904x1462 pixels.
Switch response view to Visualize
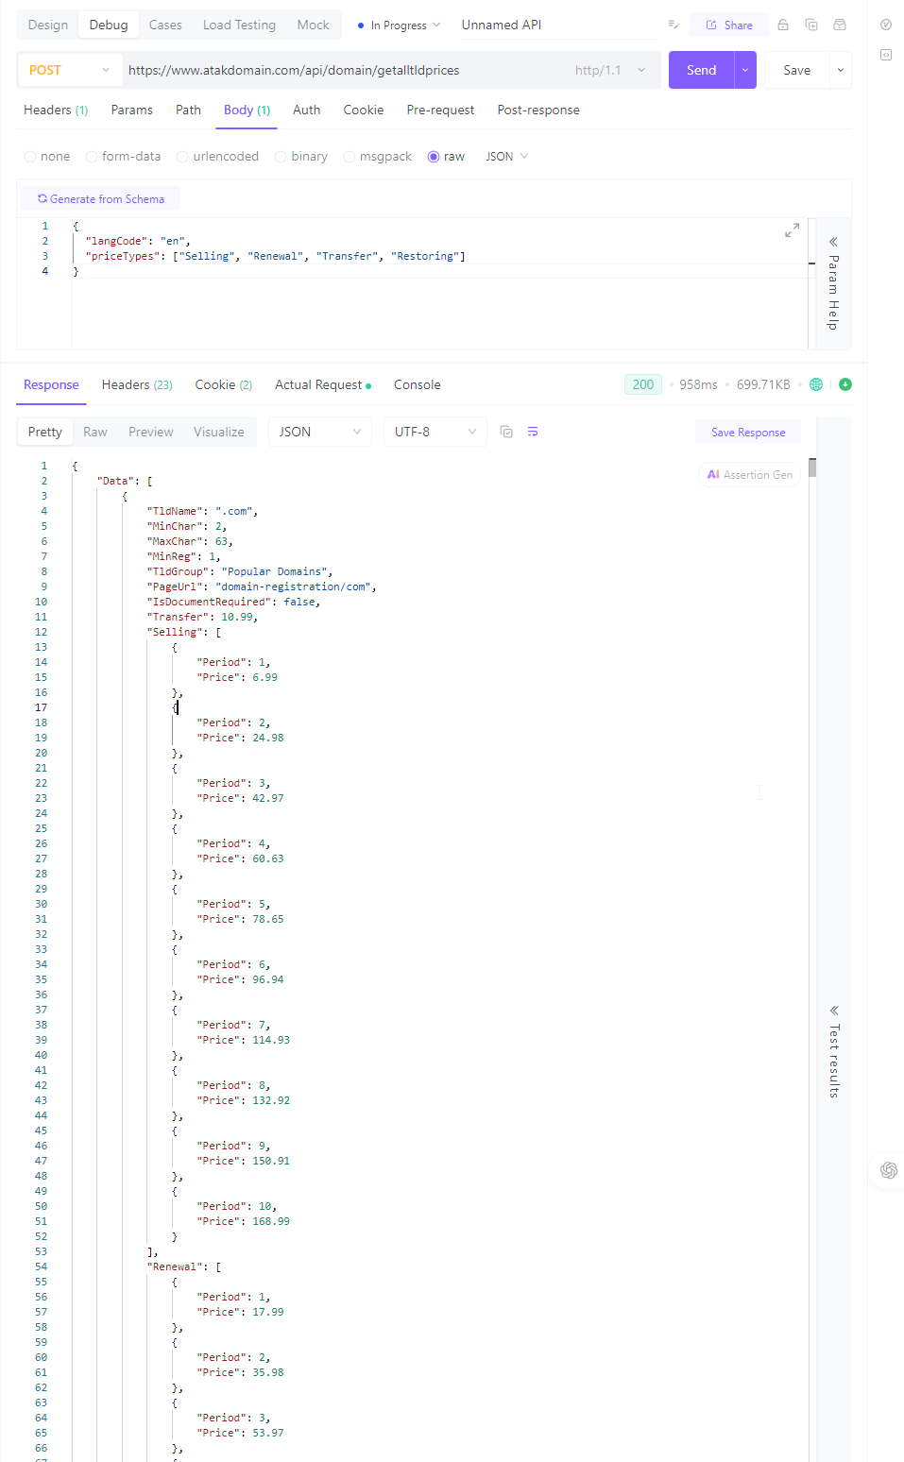pos(219,432)
